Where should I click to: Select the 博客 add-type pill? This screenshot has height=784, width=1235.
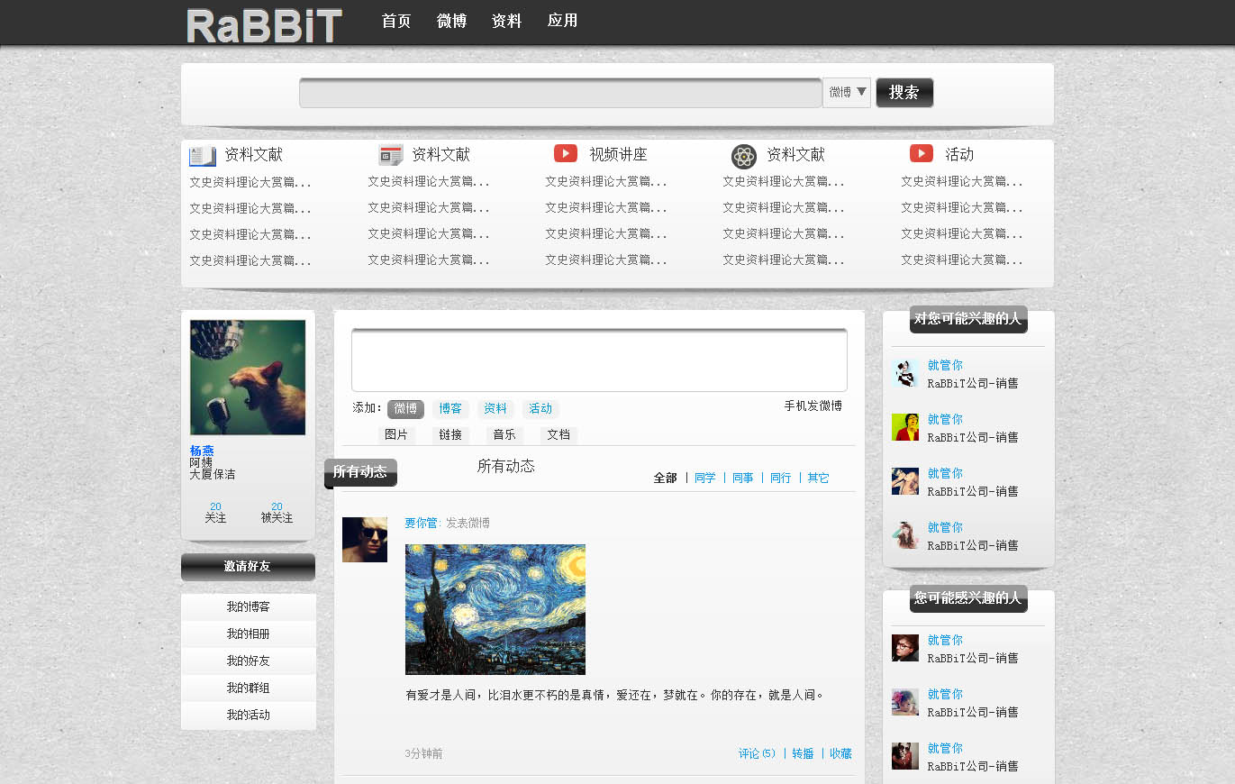click(x=450, y=409)
